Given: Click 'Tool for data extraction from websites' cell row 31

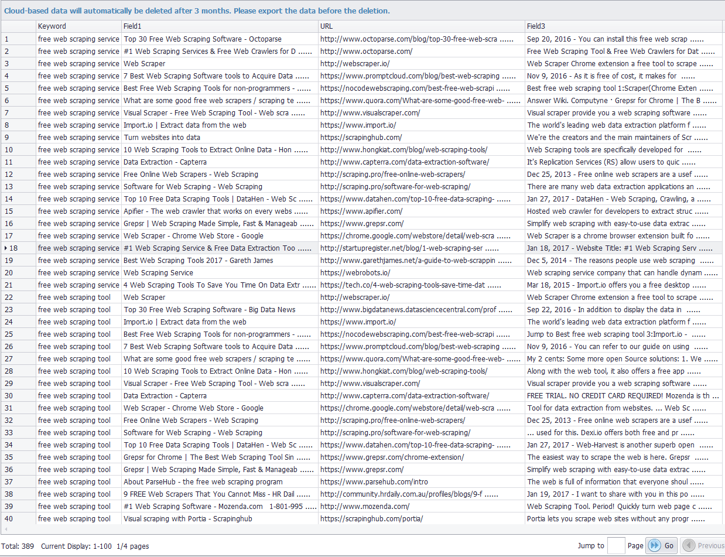Looking at the screenshot, I should (x=625, y=408).
